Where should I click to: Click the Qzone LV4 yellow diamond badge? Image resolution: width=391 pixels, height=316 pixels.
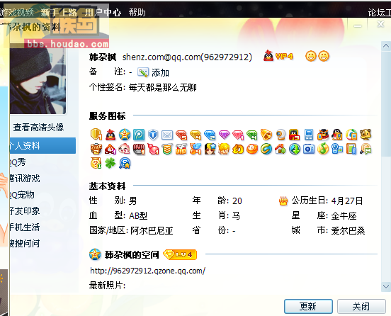(x=180, y=254)
